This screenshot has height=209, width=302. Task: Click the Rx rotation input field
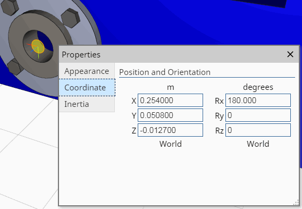(x=258, y=100)
